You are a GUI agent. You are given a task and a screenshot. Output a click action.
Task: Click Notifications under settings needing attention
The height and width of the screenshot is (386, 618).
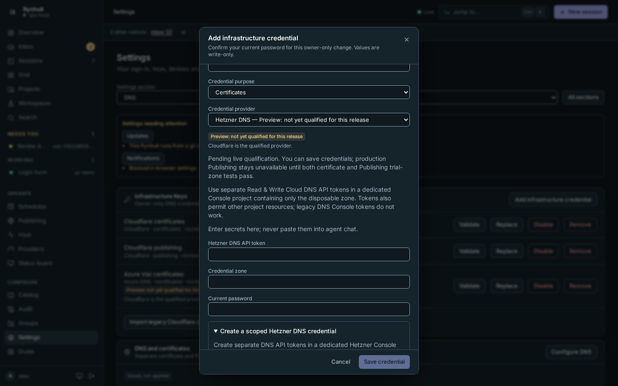pos(143,158)
